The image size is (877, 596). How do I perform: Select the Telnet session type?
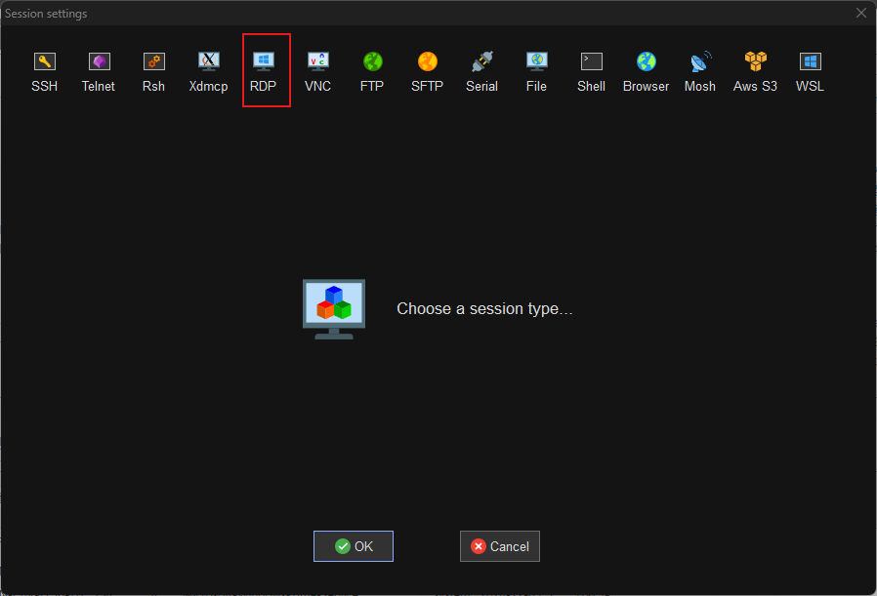[99, 68]
